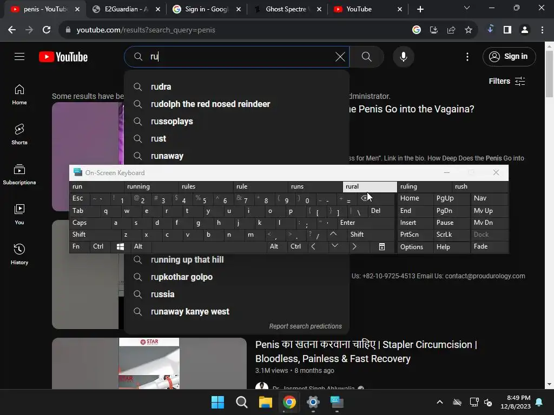This screenshot has height=415, width=554.
Task: Switch to the Ghost Spectre tab
Action: tap(287, 9)
